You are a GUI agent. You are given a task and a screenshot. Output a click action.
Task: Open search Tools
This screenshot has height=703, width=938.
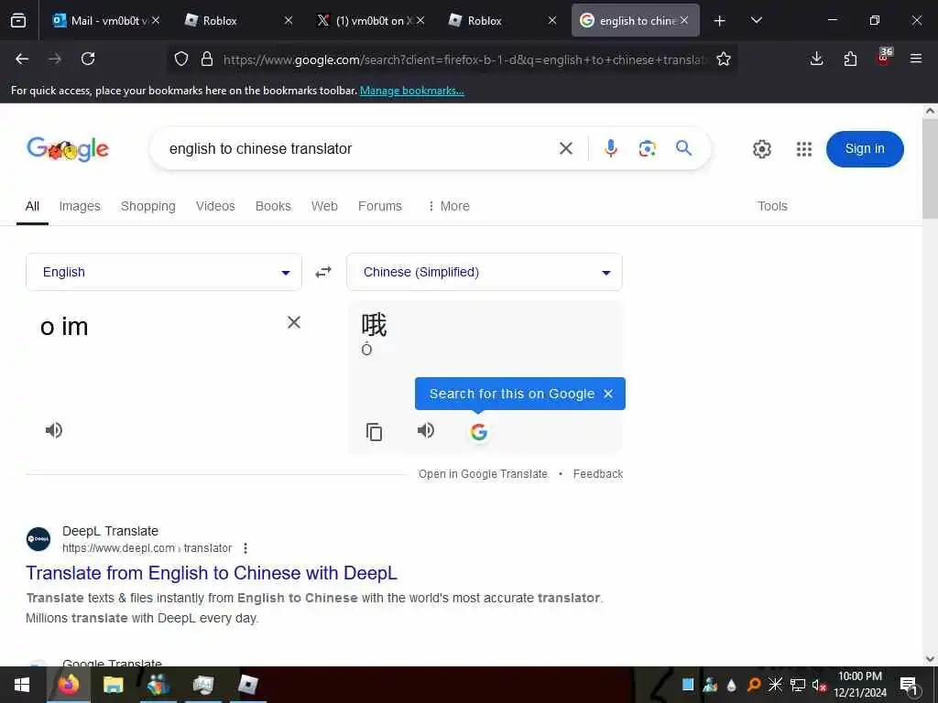coord(772,206)
